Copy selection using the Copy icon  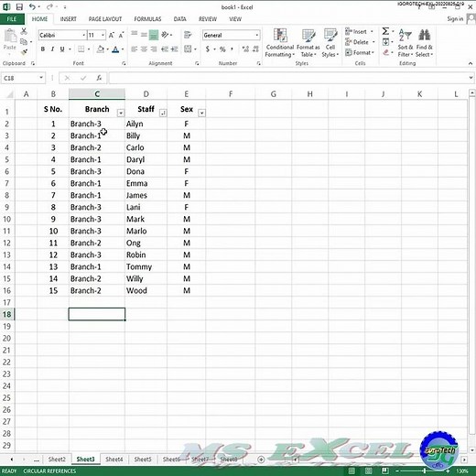[x=24, y=41]
